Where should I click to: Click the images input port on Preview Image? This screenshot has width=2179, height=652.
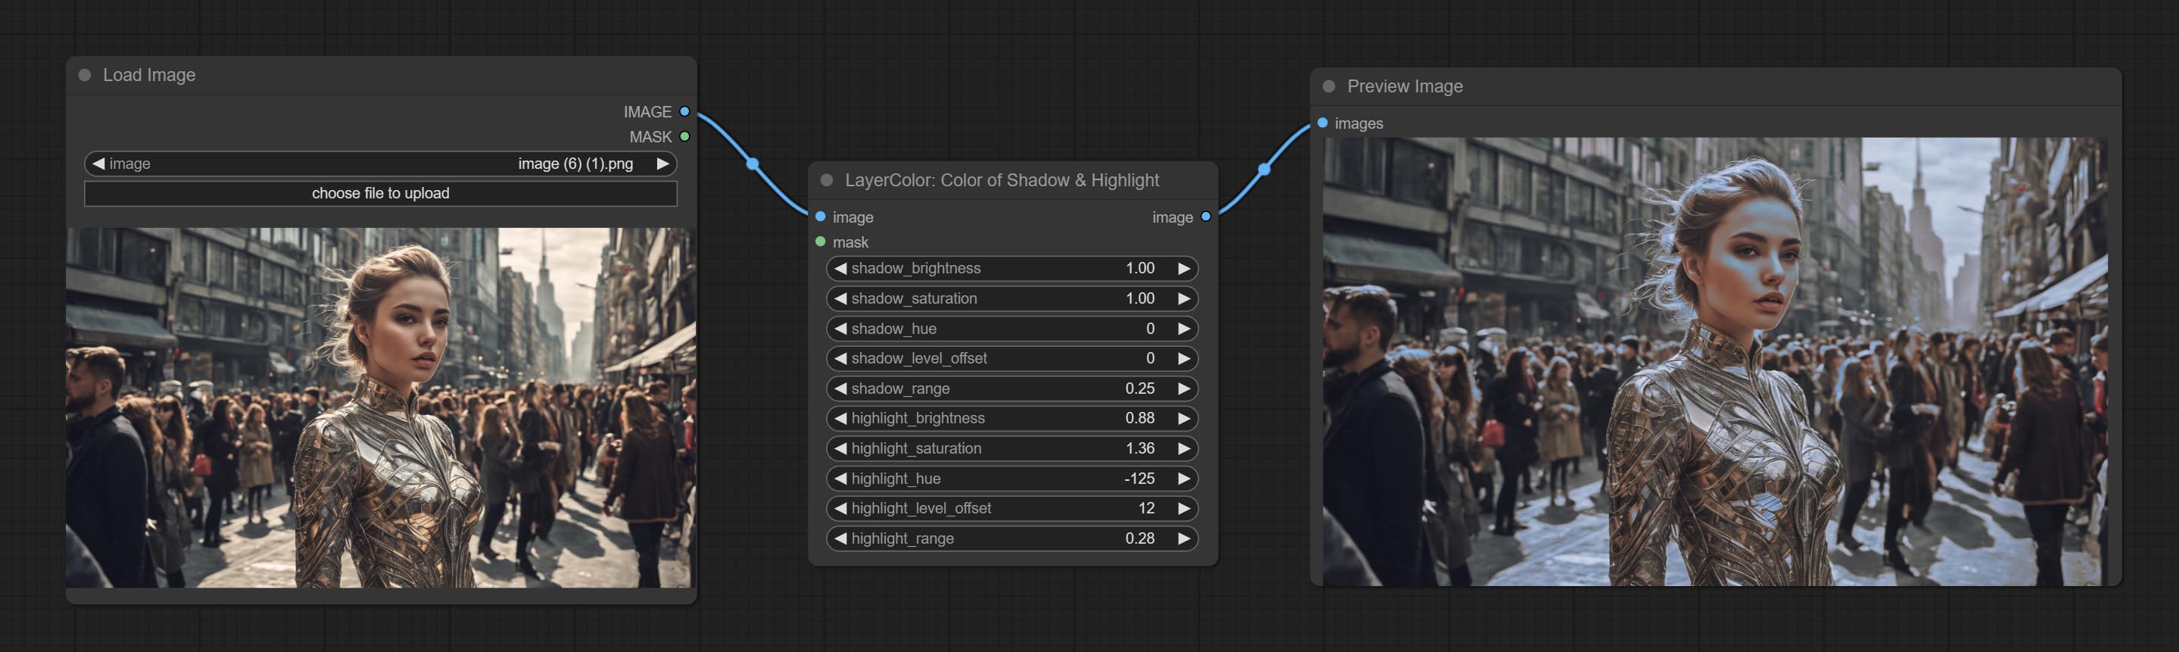[1323, 123]
